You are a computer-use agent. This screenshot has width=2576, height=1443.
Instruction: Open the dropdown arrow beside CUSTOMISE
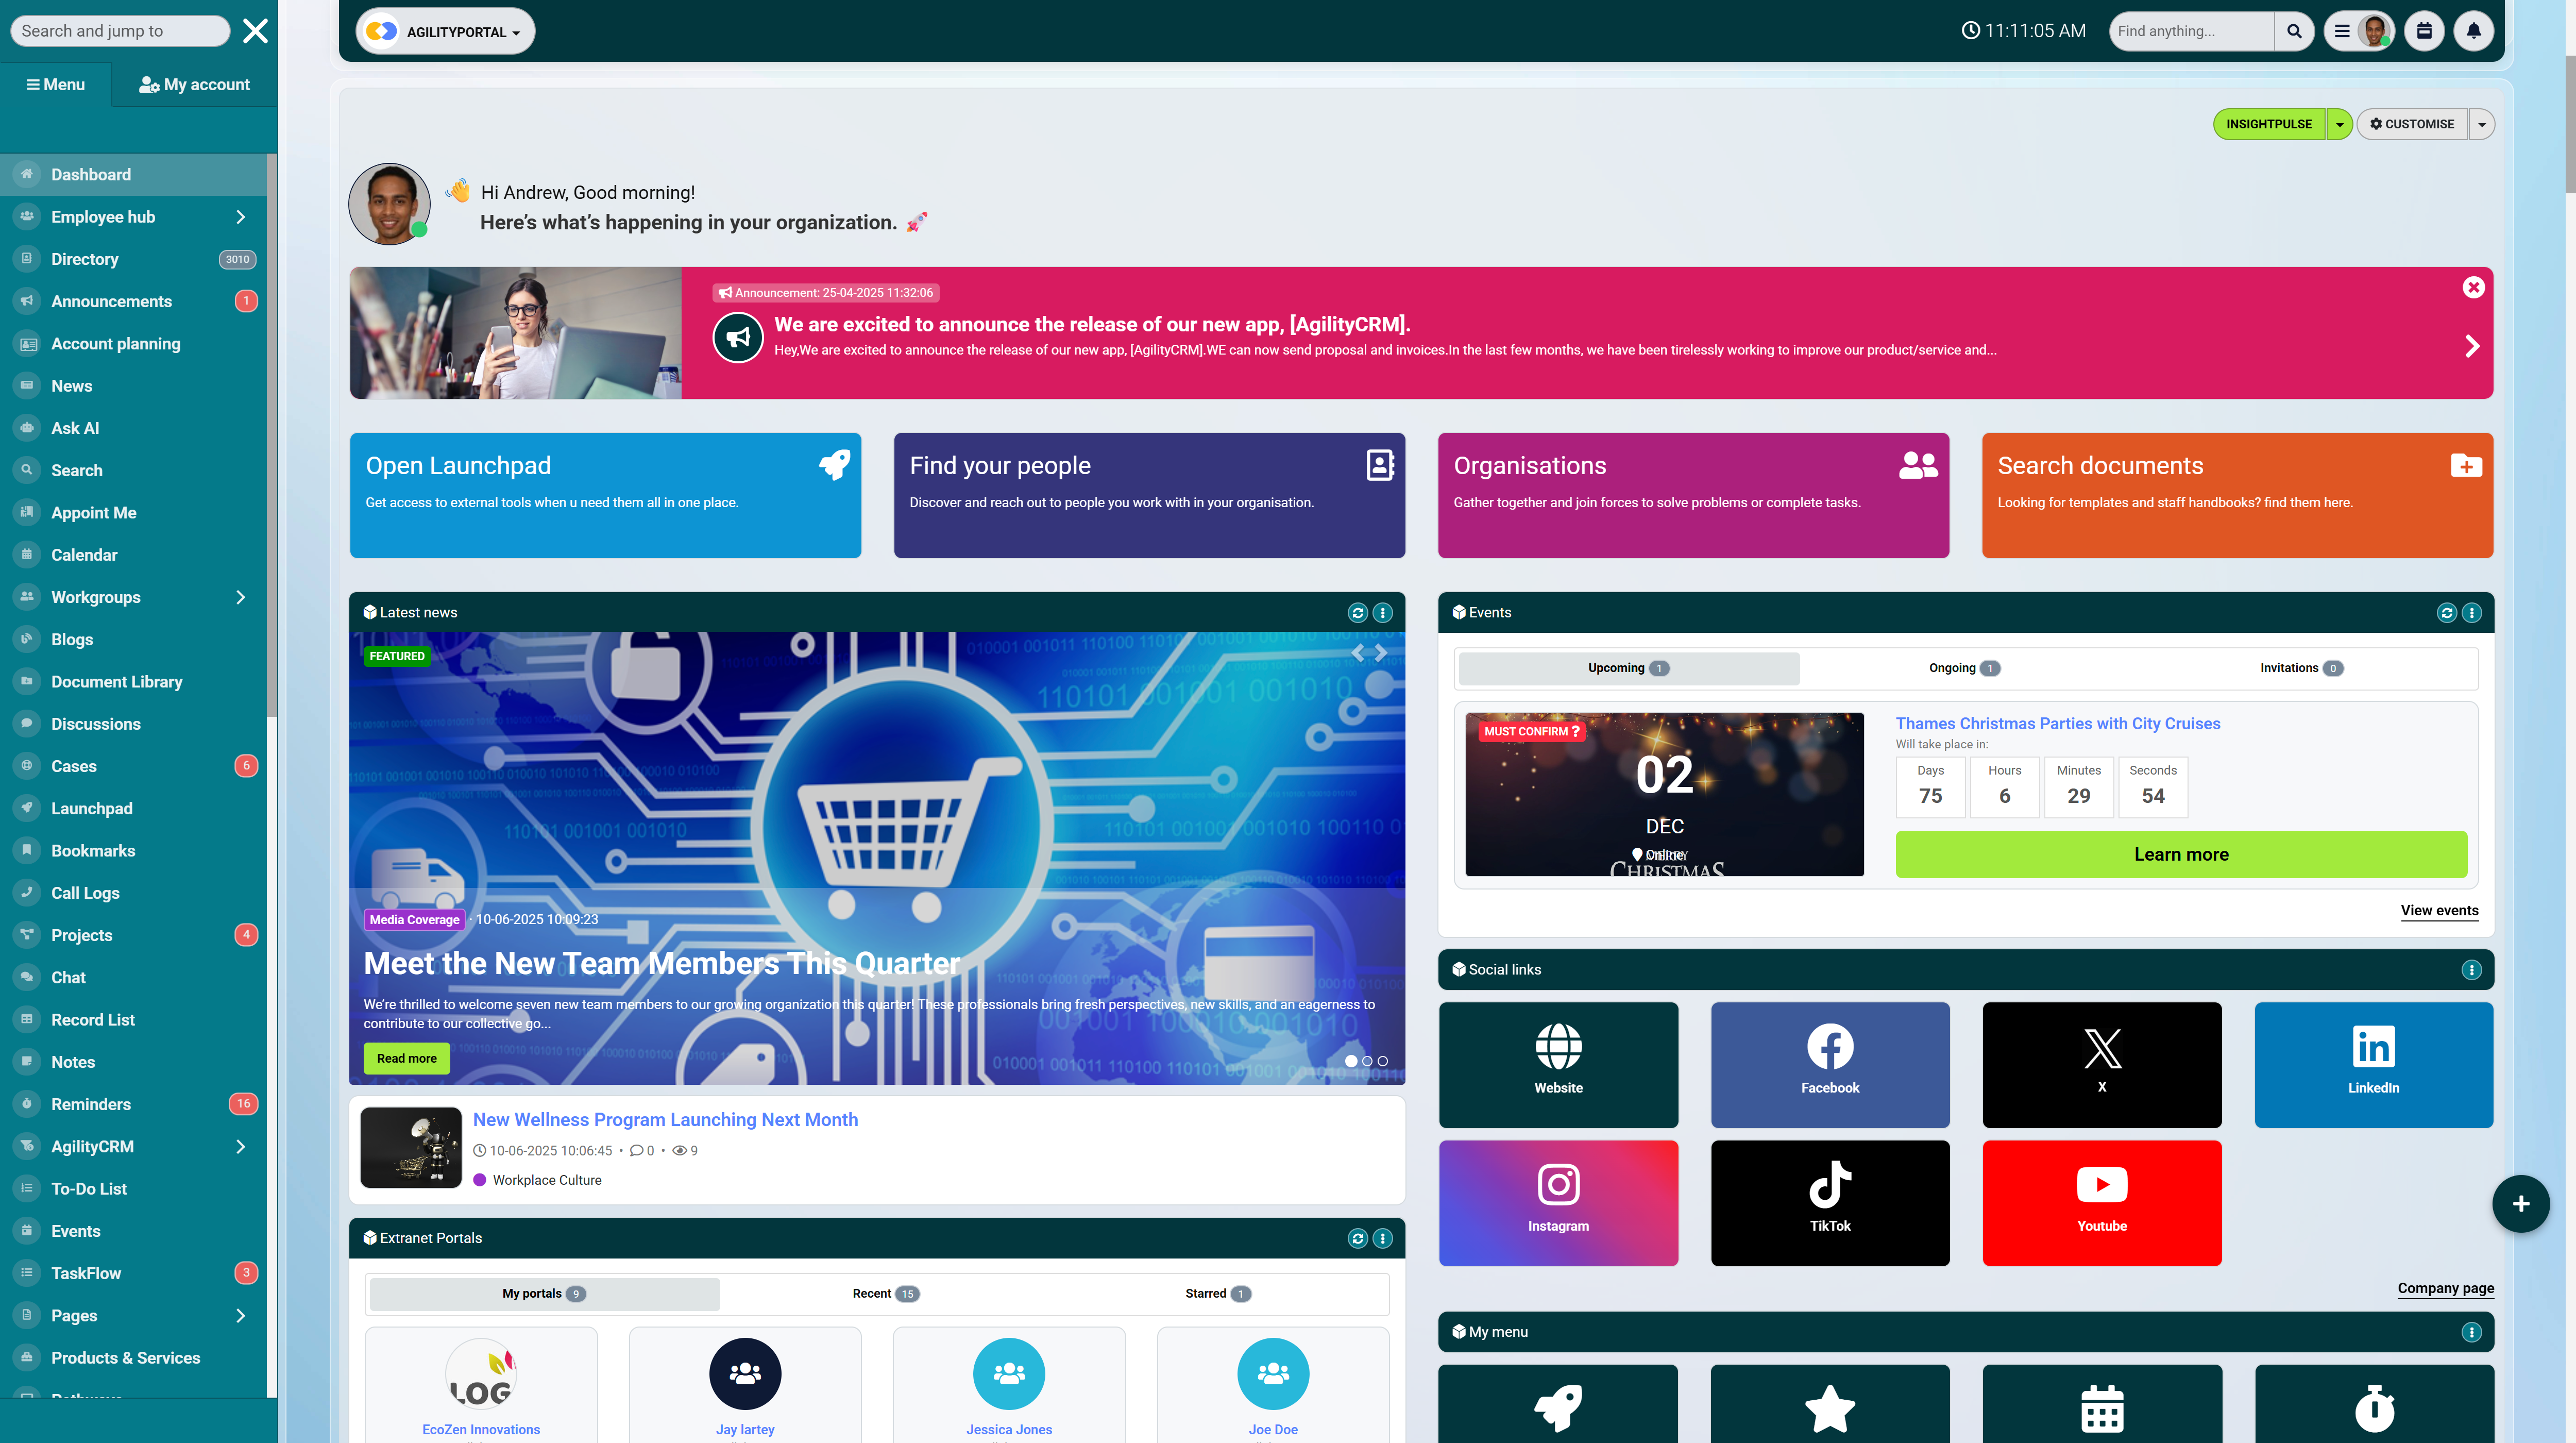(2481, 125)
